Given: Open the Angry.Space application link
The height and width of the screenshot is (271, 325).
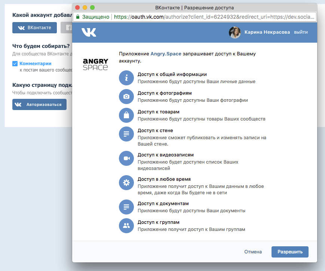Looking at the screenshot, I should tap(166, 54).
